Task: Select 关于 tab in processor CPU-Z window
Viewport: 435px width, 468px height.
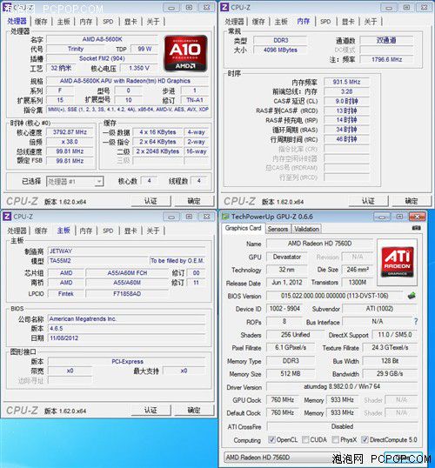Action: [x=153, y=22]
